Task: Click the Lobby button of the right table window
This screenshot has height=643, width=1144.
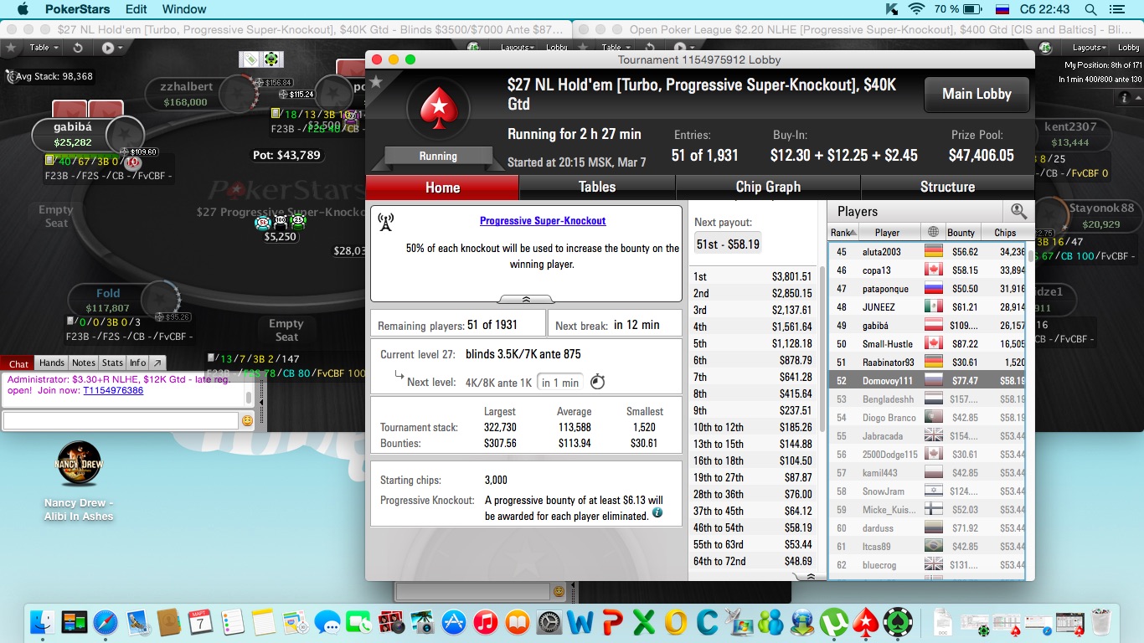Action: (1129, 48)
